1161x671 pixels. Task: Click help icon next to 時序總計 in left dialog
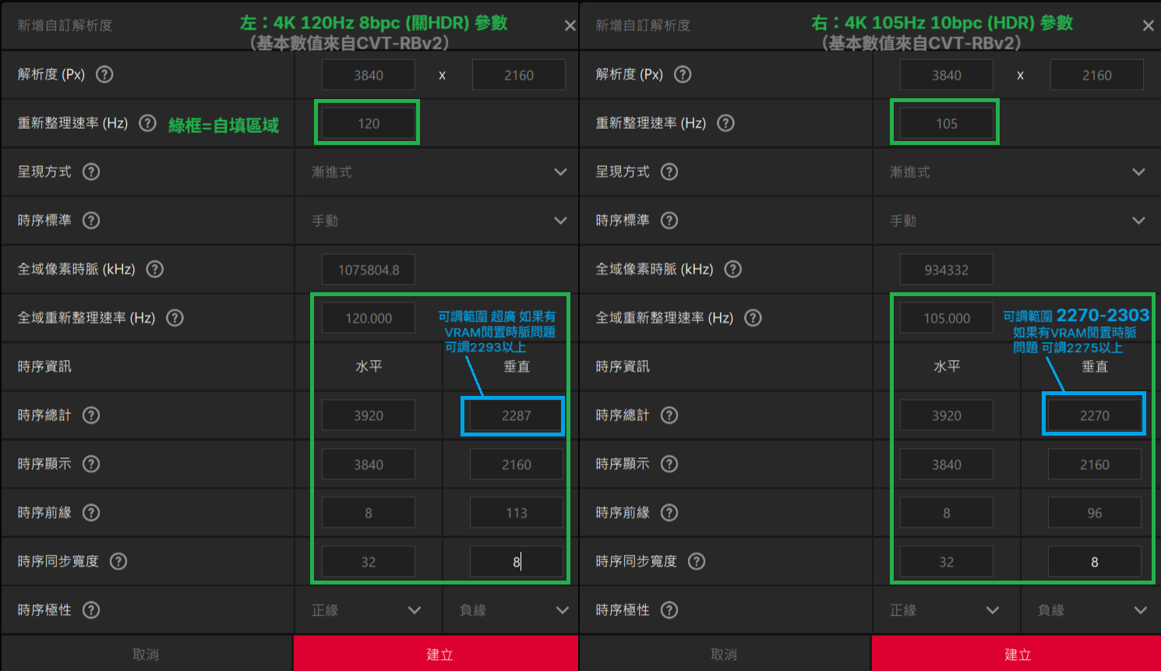coord(91,415)
